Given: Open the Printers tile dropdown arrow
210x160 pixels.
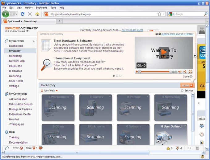Looking at the screenshot, I should point(147,97).
